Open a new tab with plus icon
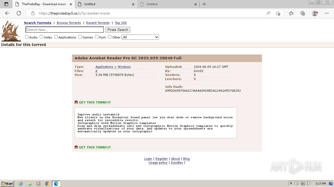The width and height of the screenshot is (334, 187). (204, 4)
